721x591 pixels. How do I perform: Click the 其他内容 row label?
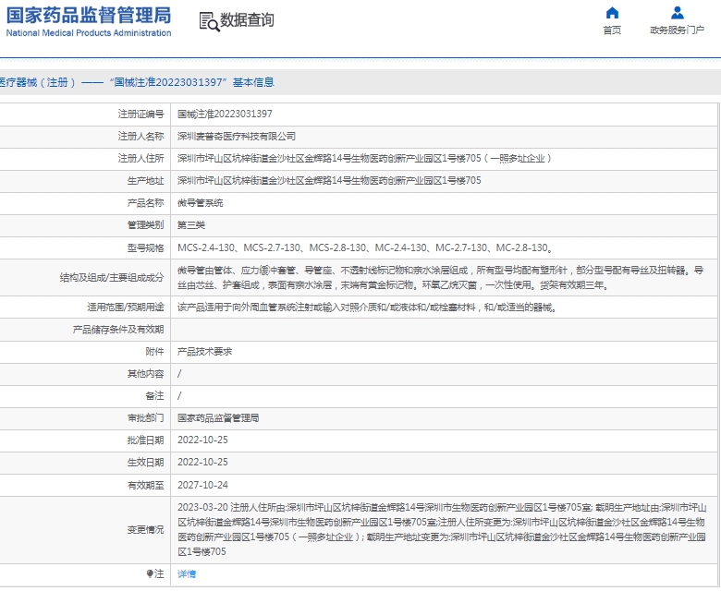coord(145,374)
